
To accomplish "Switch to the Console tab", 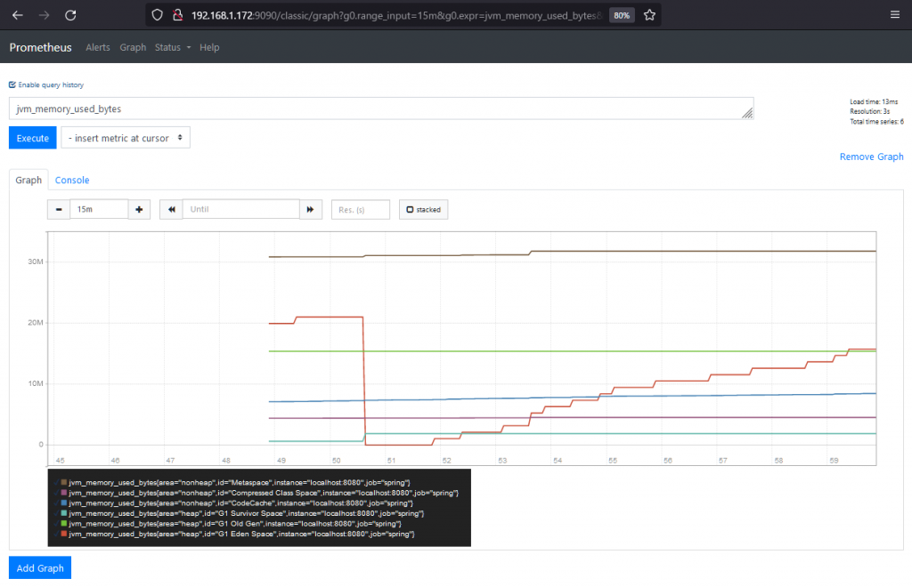I will point(72,180).
